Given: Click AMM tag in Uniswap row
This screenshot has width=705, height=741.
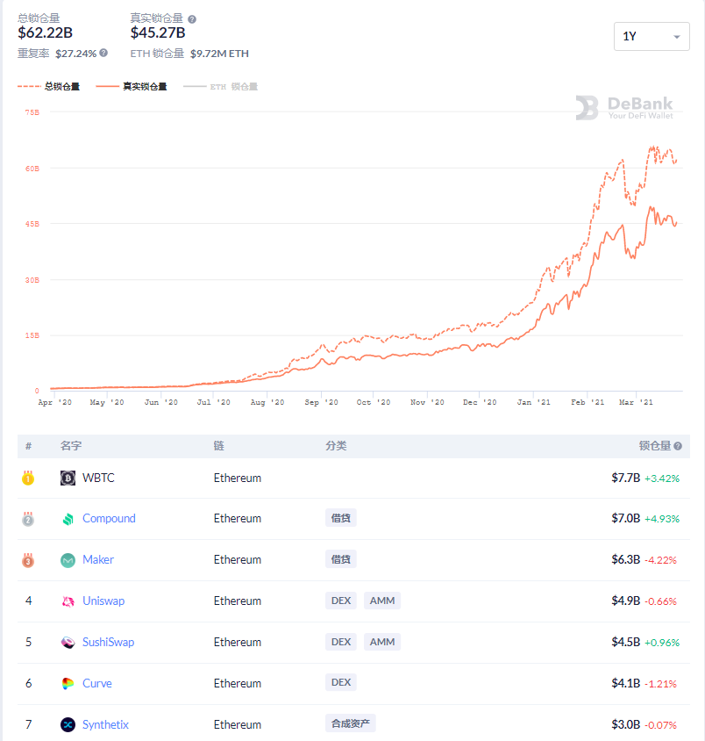Looking at the screenshot, I should 381,601.
